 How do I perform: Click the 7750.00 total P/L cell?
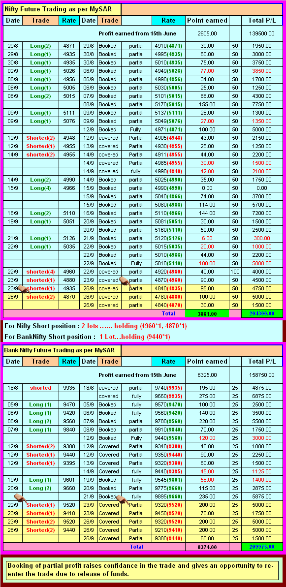point(261,104)
